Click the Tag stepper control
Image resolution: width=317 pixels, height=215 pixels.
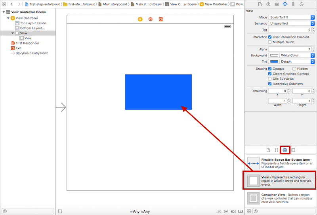(313, 30)
